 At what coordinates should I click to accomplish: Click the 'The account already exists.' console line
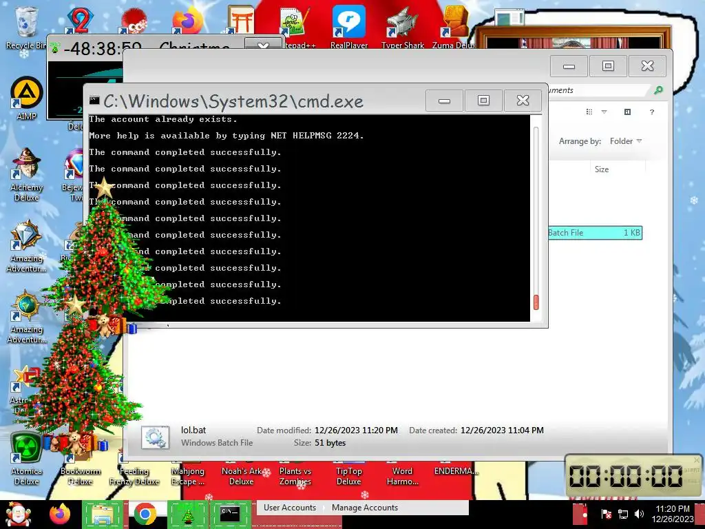coord(162,119)
